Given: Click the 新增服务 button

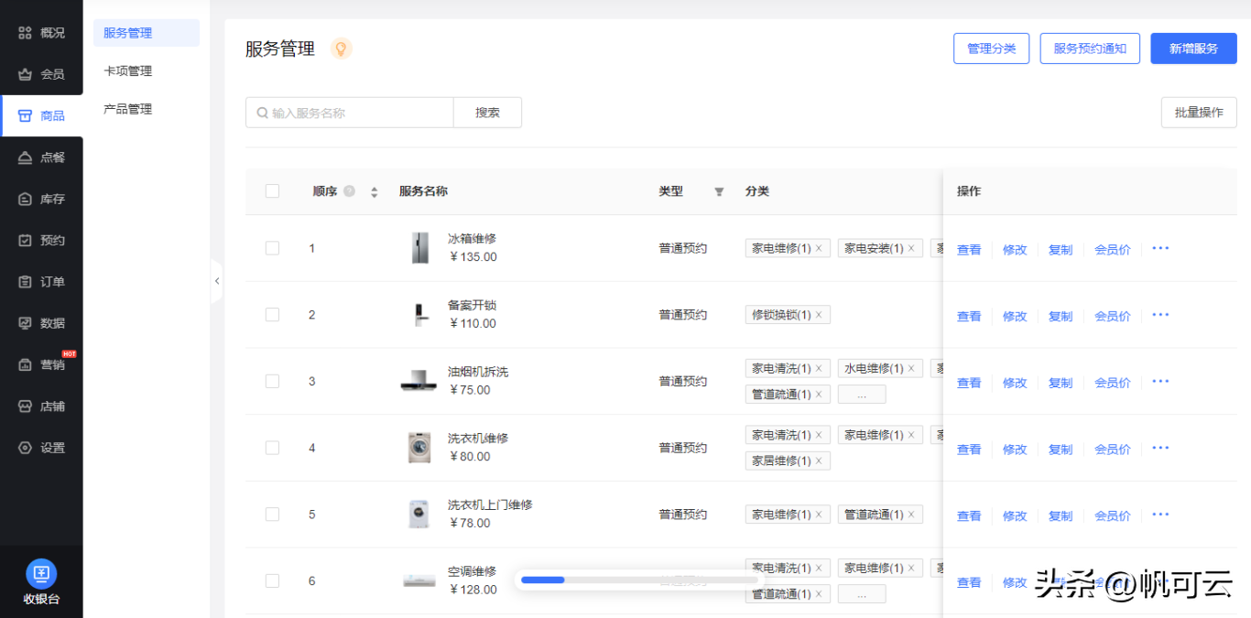Looking at the screenshot, I should (1194, 49).
